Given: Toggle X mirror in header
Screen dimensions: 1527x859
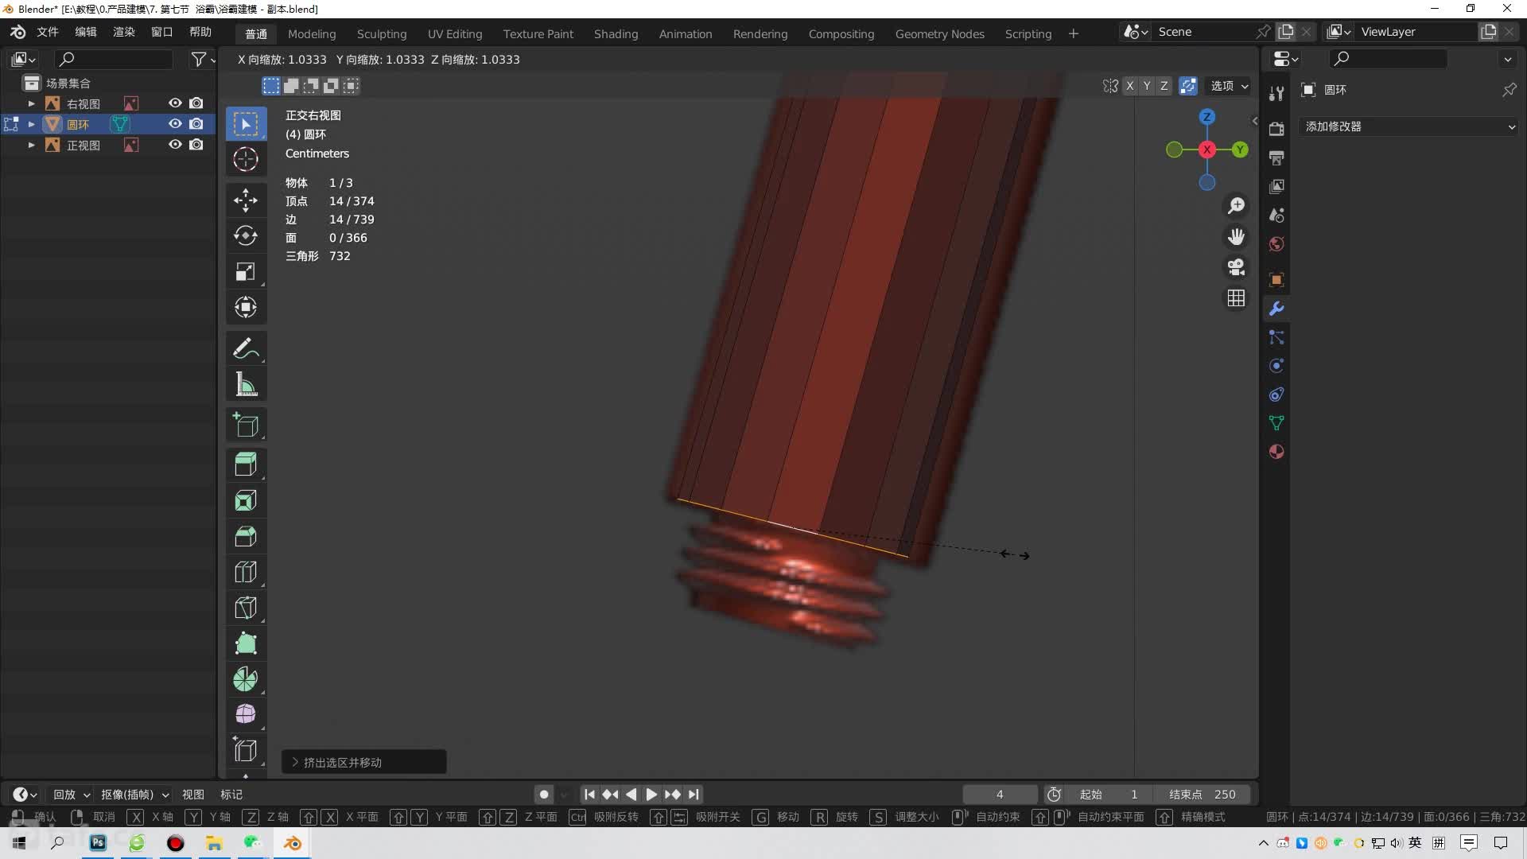Looking at the screenshot, I should click(1129, 86).
